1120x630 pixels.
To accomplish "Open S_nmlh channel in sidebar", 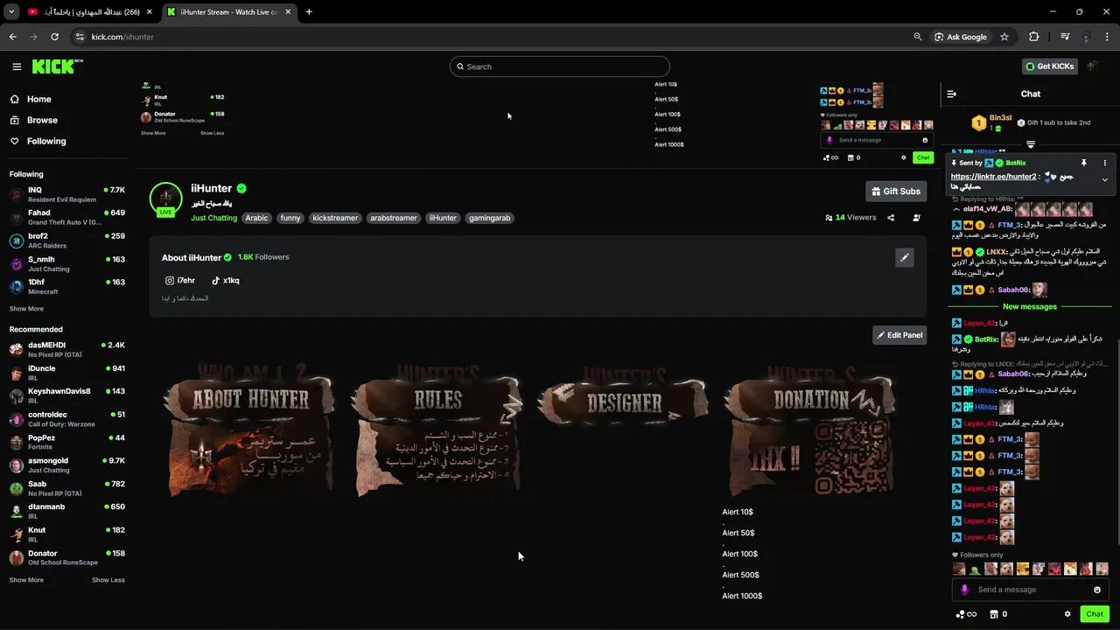I will pos(67,263).
